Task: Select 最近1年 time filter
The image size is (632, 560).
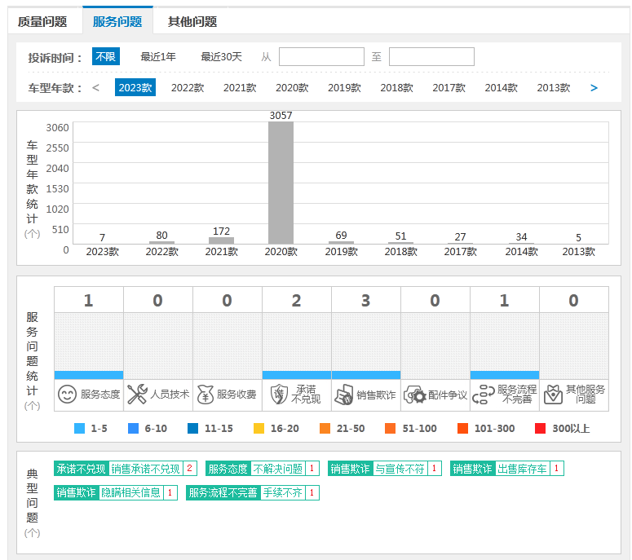Action: tap(158, 57)
